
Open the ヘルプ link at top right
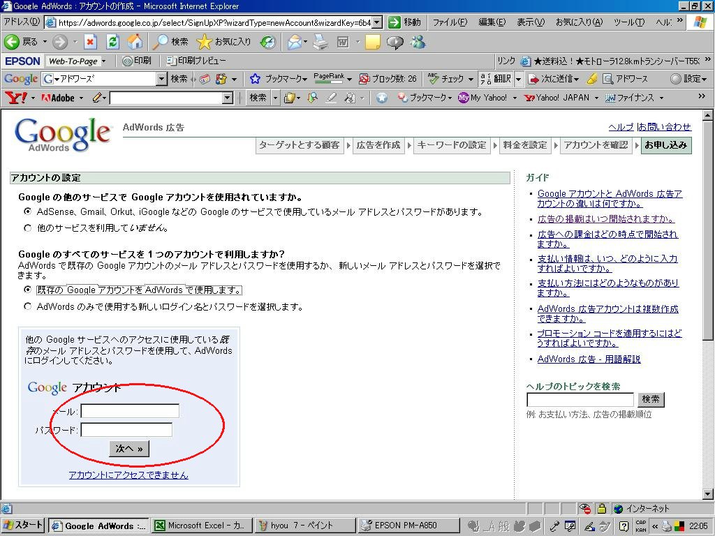[x=621, y=127]
